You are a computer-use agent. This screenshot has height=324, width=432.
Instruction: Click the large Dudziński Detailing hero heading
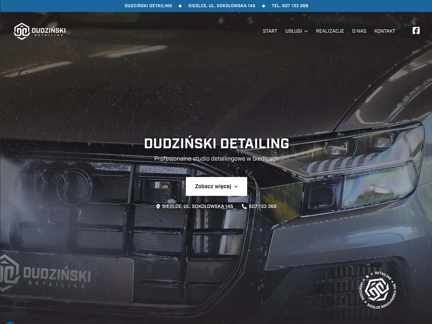pos(217,143)
